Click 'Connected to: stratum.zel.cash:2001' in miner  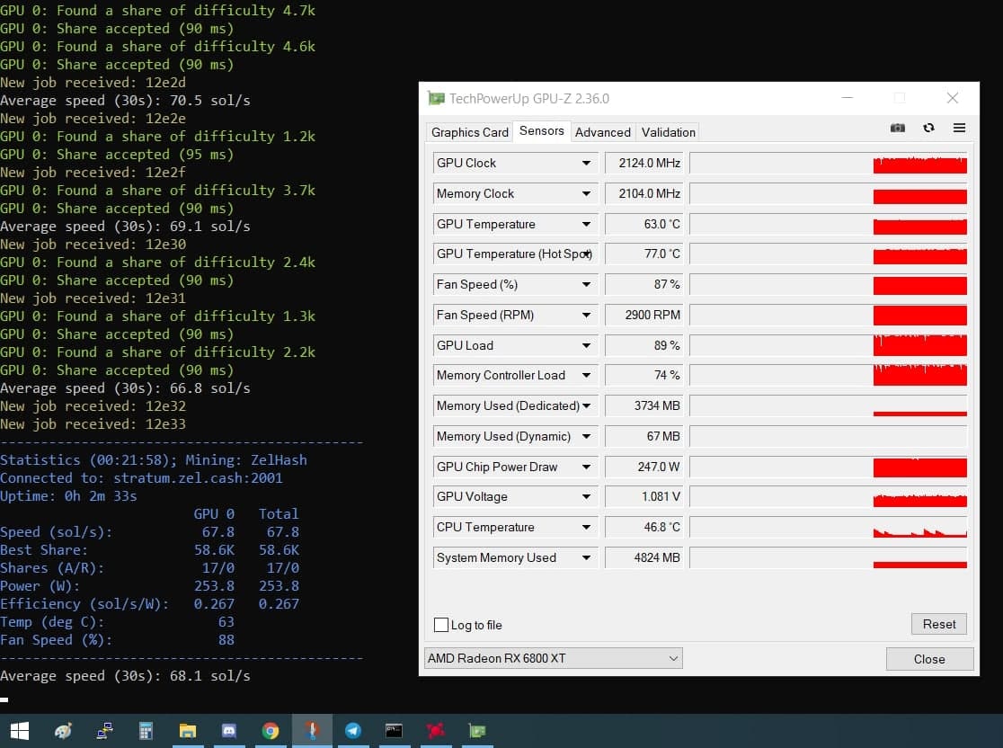(x=141, y=478)
